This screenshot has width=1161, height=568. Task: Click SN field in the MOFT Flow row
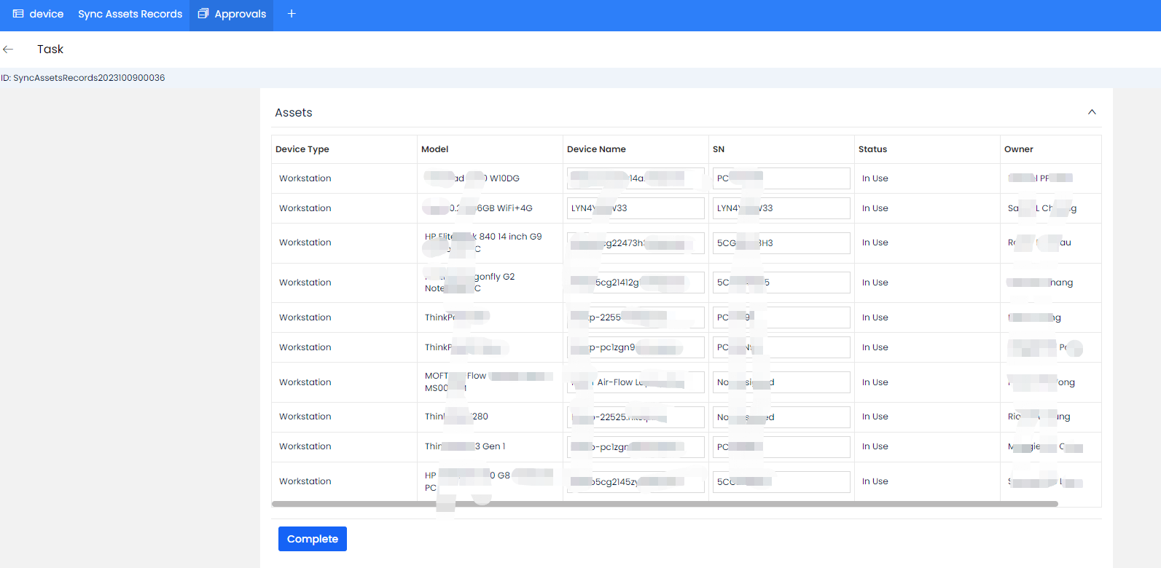point(781,382)
